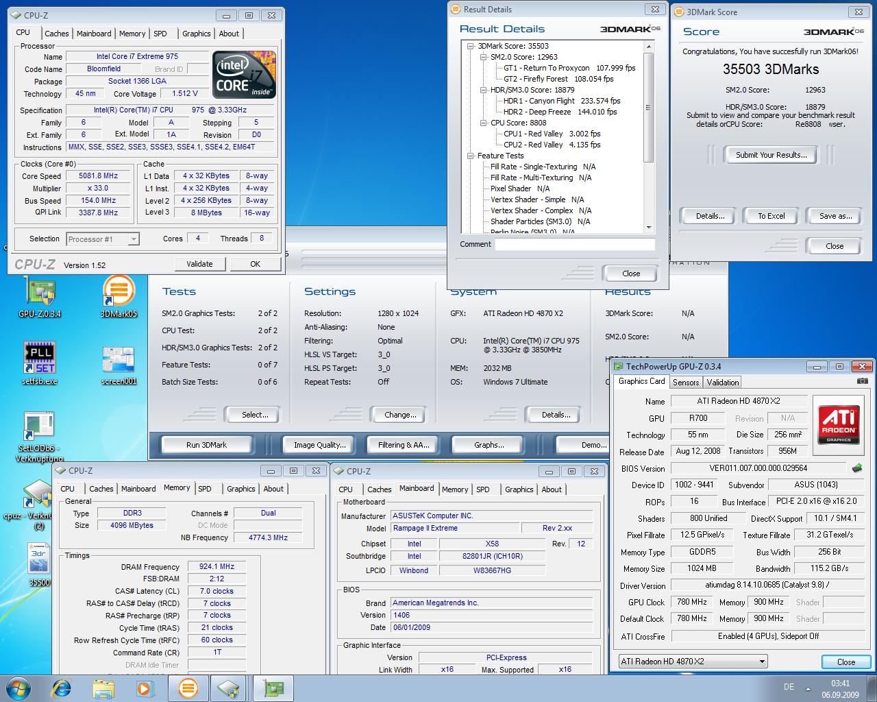Click Close button in 3DMark Score window

click(834, 246)
